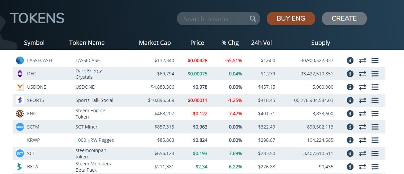The height and width of the screenshot is (174, 404).
Task: Open USDONE list icon
Action: tap(375, 87)
